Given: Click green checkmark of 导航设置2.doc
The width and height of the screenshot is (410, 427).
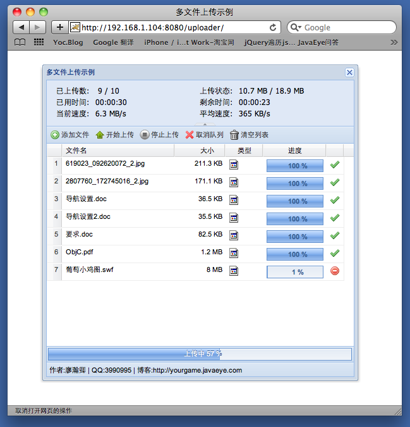Looking at the screenshot, I should tap(335, 218).
